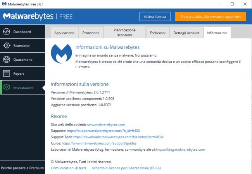252x174 pixels.
Task: Minimize the Malwarebytes window
Action: tap(219, 4)
